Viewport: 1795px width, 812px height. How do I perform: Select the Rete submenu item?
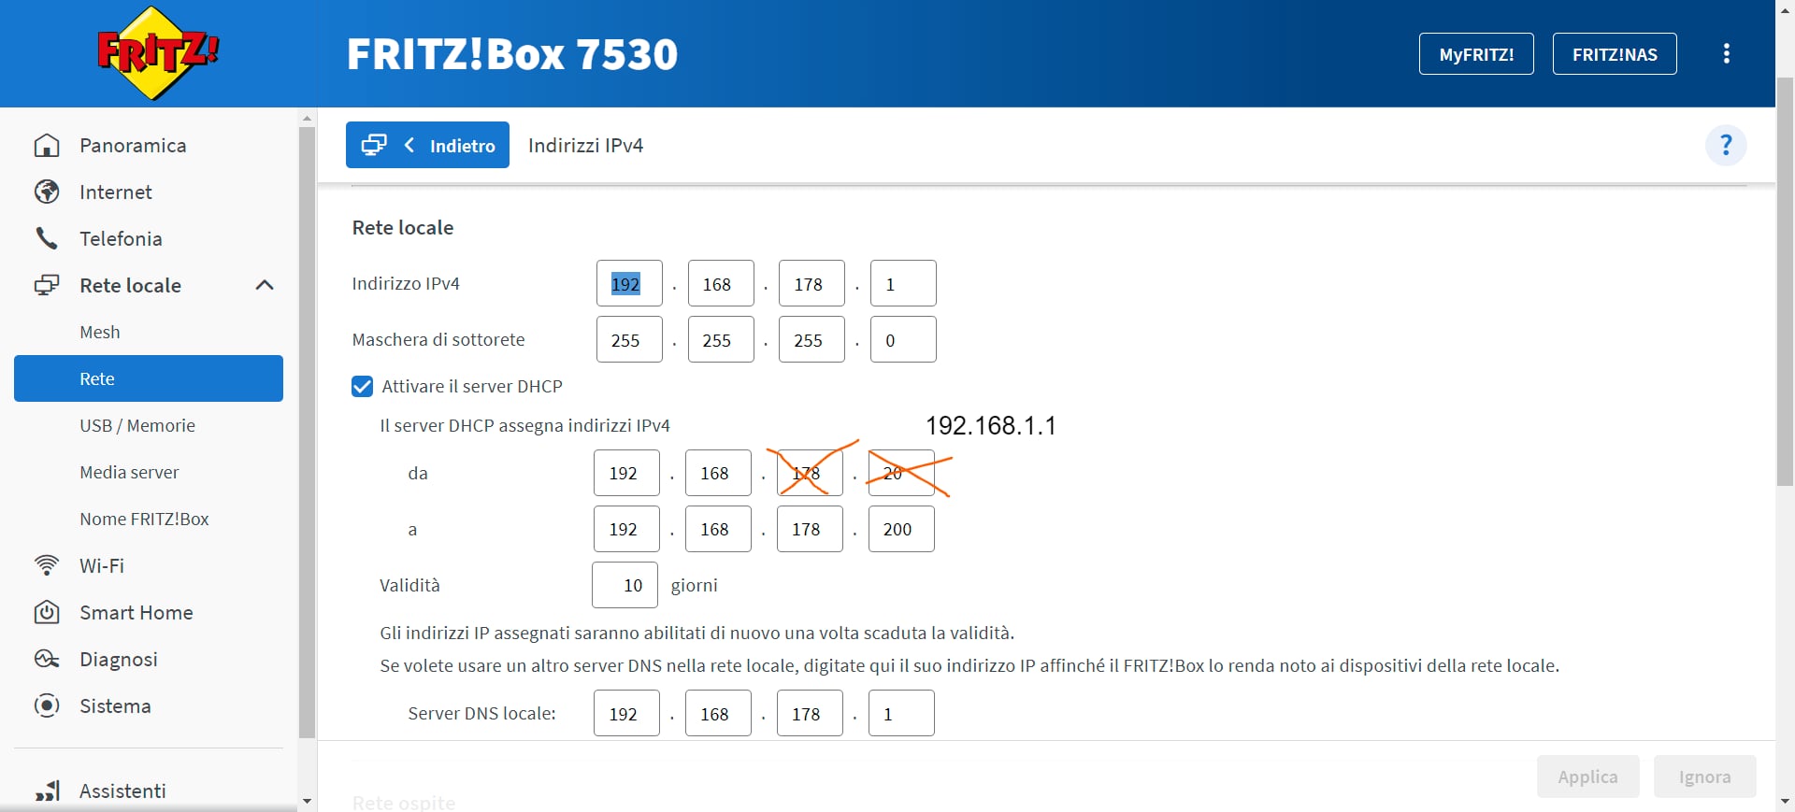(x=149, y=378)
